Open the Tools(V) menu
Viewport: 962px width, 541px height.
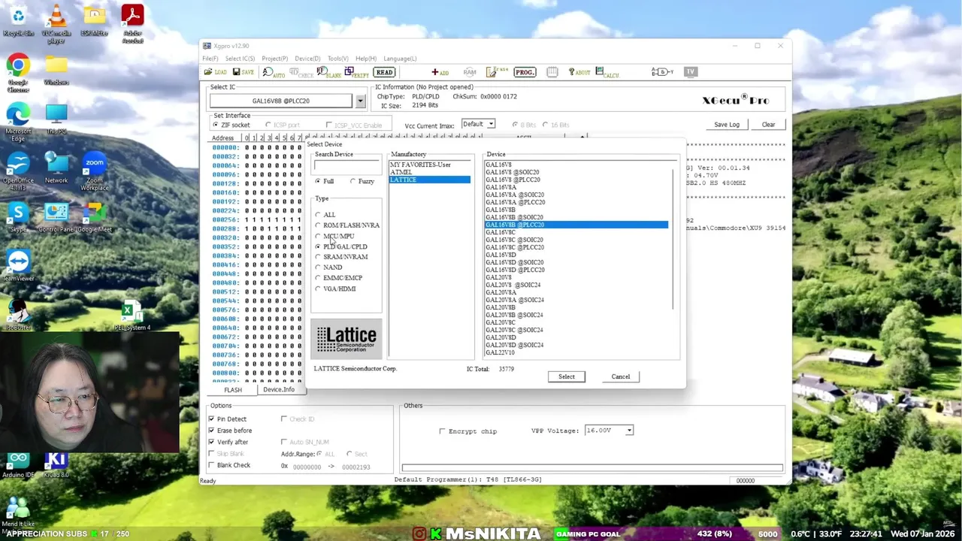pos(337,59)
